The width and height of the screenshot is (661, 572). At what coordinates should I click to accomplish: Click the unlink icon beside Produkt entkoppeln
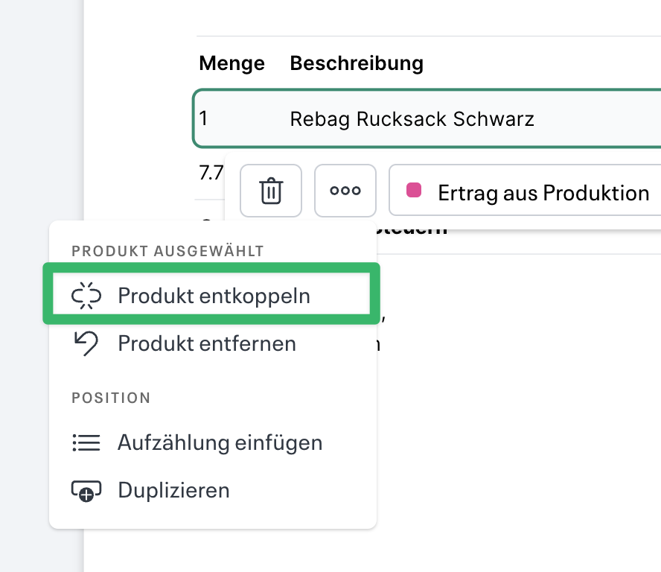click(x=87, y=295)
